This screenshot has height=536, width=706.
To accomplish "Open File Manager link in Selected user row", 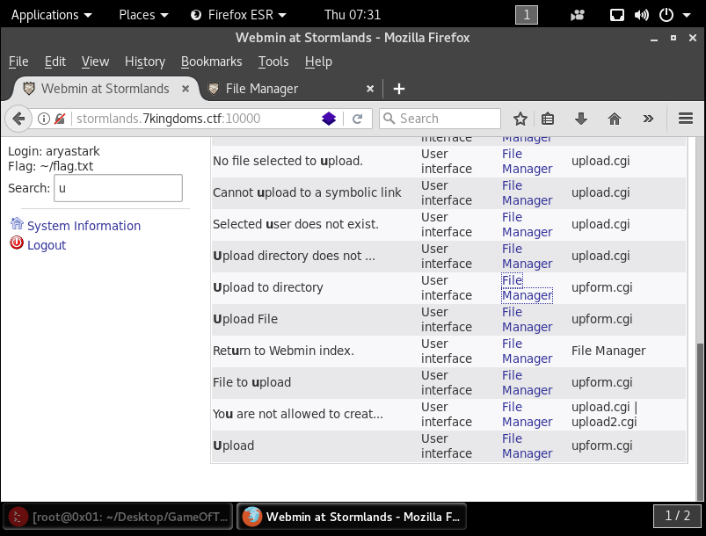I will pos(527,224).
